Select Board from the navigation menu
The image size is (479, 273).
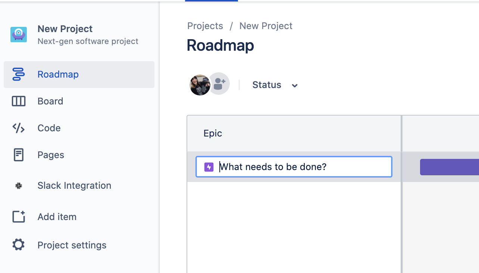[50, 101]
